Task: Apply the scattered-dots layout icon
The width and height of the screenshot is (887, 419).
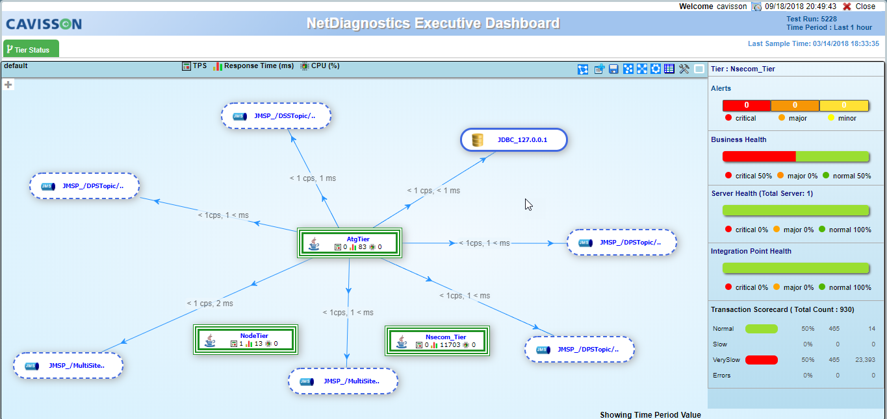Action: tap(628, 69)
